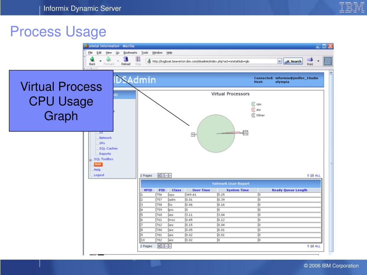367x275 pixels.
Task: Click the Print icon in the toolbar
Action: click(x=310, y=59)
